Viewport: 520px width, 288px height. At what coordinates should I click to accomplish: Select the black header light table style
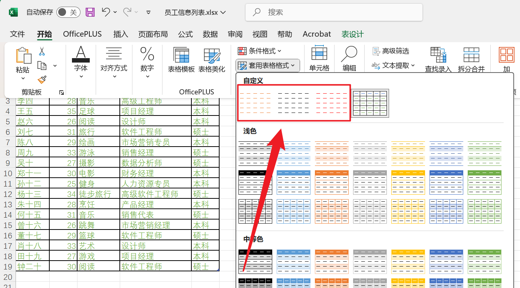click(255, 182)
